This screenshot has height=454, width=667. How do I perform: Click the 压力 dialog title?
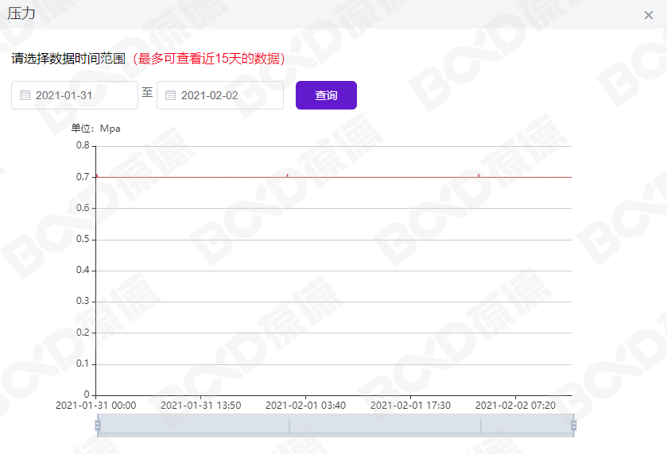point(21,14)
